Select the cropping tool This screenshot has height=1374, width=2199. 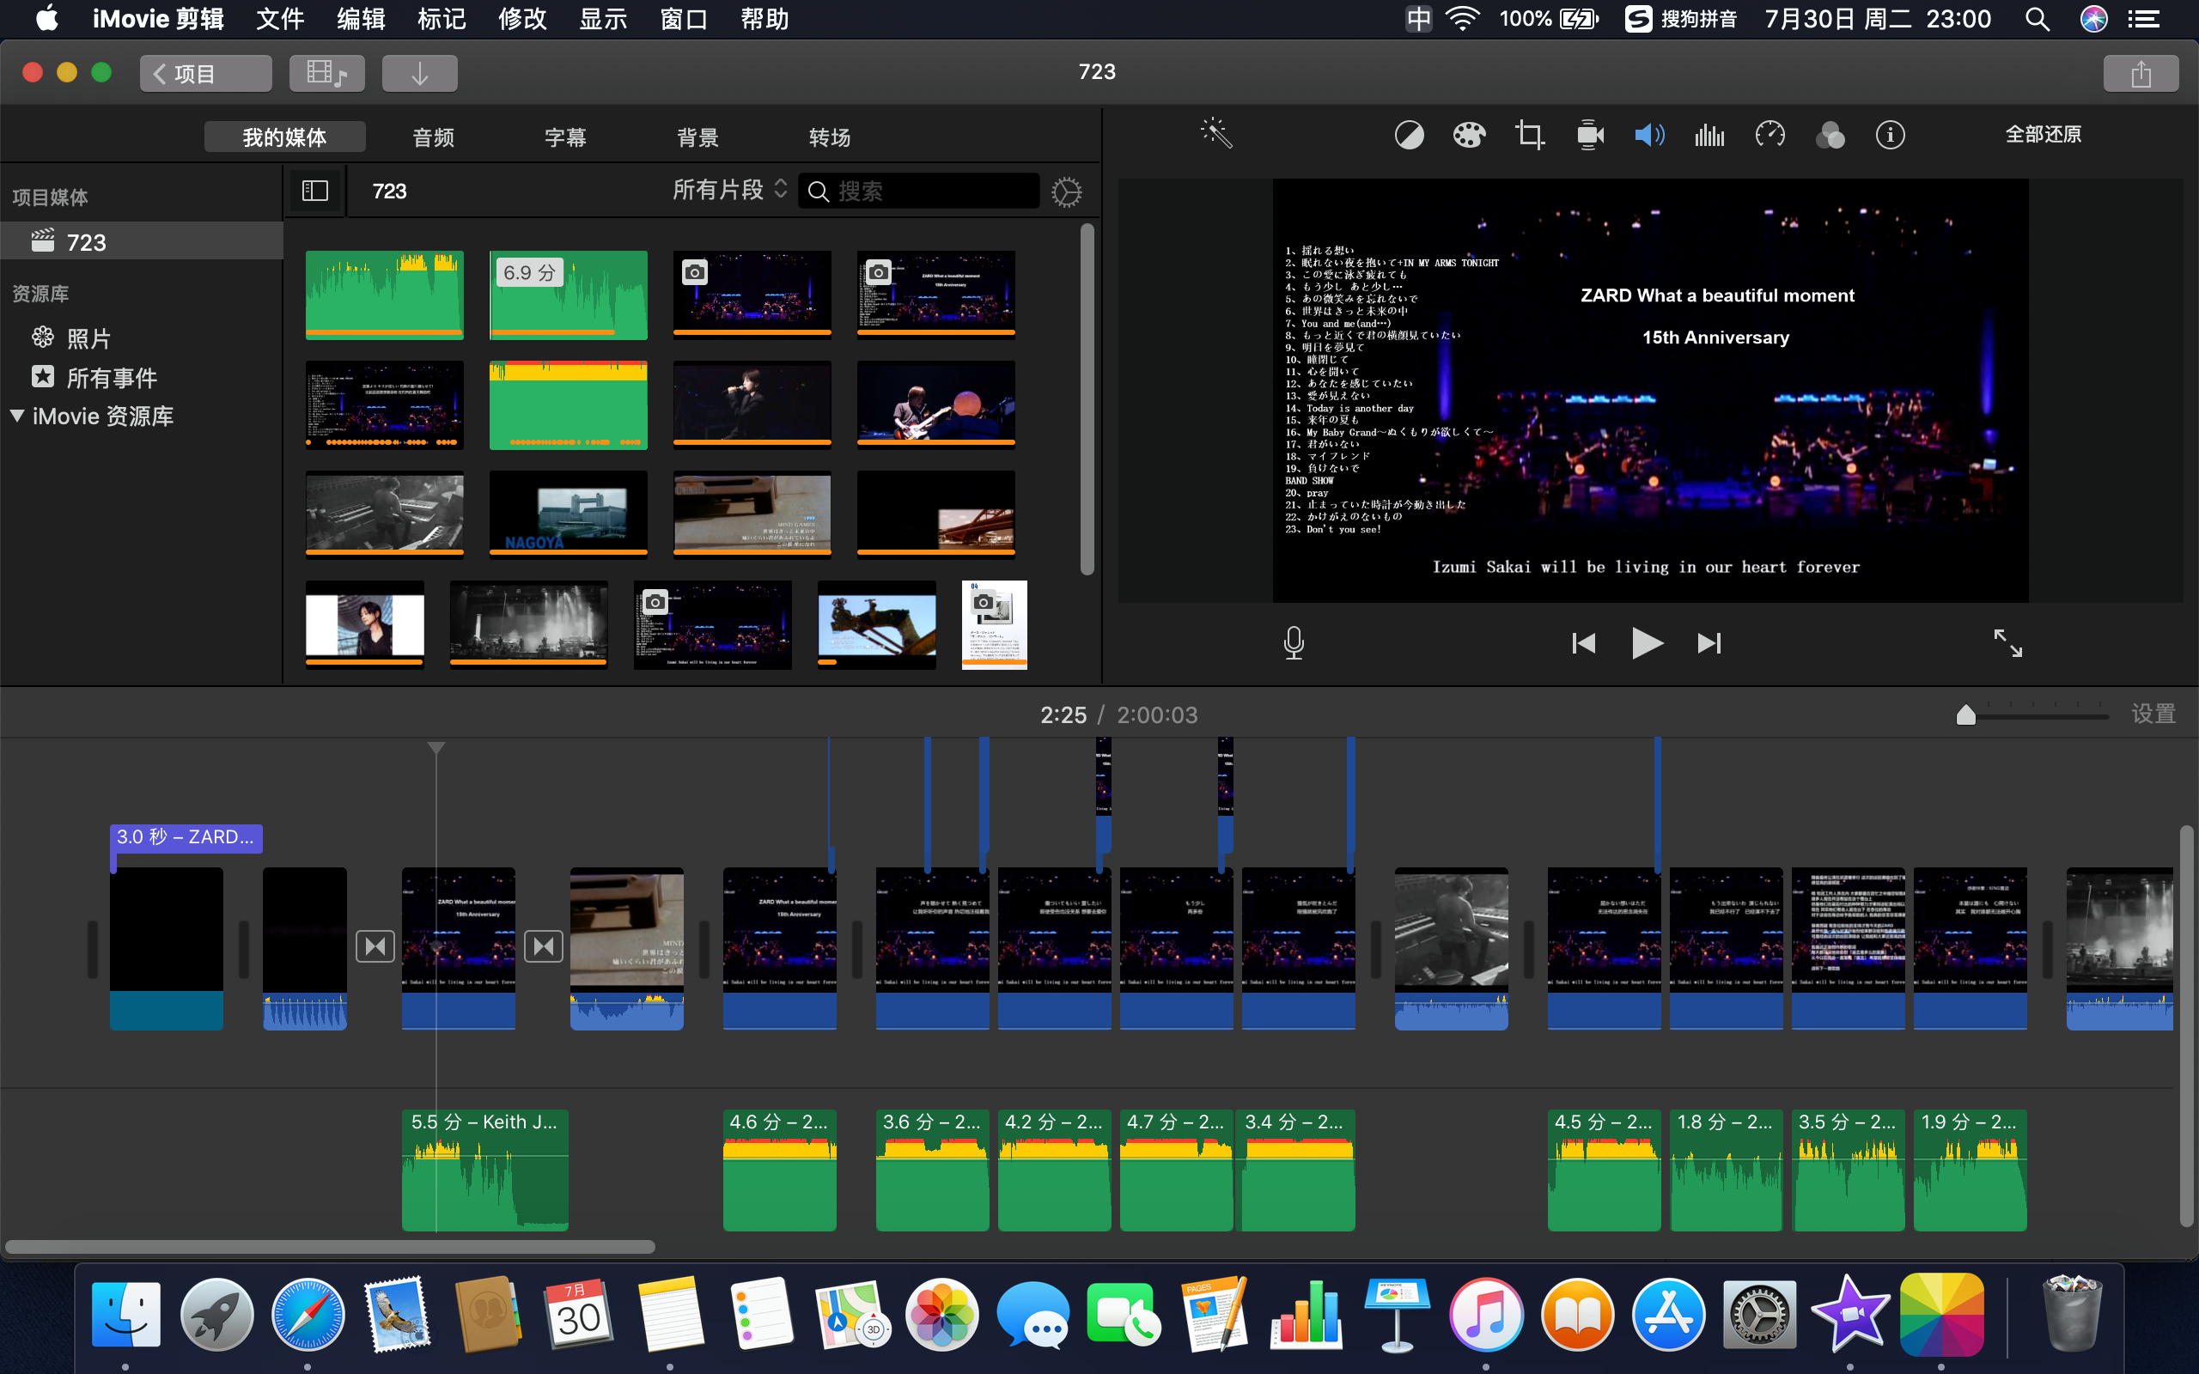(1529, 136)
